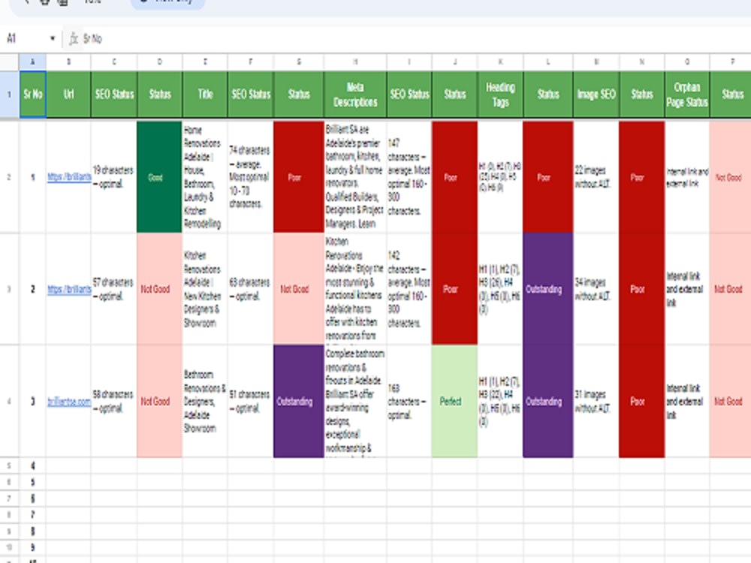
Task: Click the select-all corner box of the grid
Action: tap(9, 62)
